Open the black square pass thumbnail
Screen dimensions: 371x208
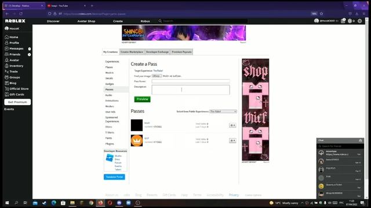click(x=137, y=125)
